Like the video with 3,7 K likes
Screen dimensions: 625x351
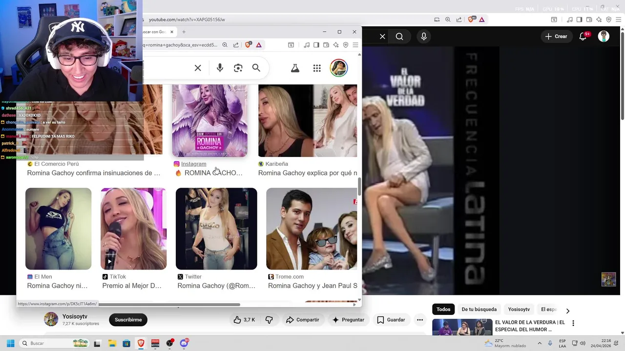[x=244, y=320]
